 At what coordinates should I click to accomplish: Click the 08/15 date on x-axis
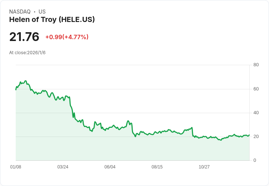[x=157, y=167]
